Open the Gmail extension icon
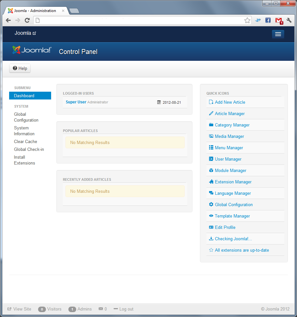This screenshot has width=297, height=317. (x=279, y=20)
